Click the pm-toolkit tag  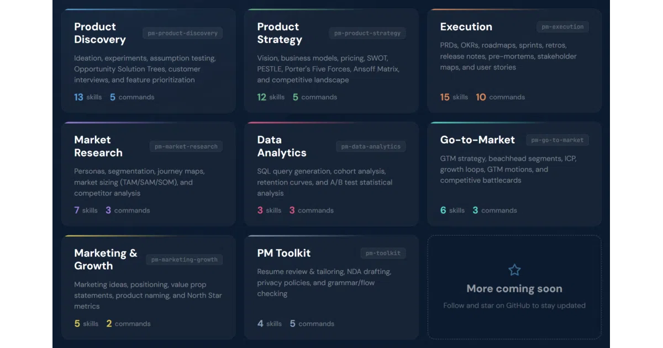coord(383,253)
